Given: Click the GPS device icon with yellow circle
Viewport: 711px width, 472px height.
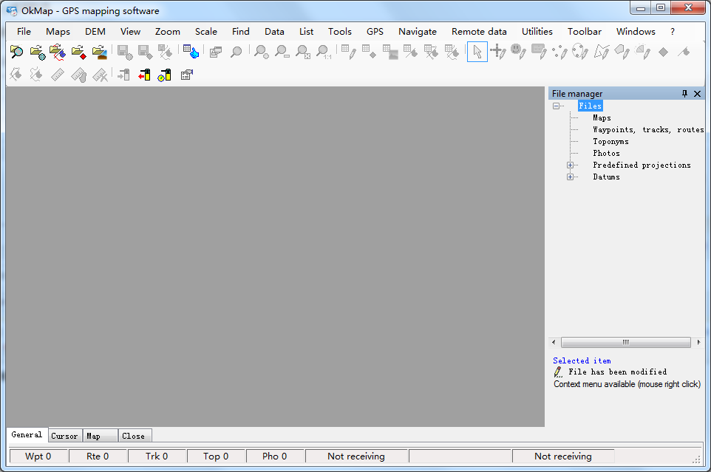Looking at the screenshot, I should (x=164, y=75).
